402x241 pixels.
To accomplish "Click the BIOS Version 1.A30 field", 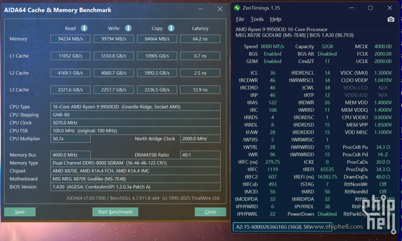I will click(135, 187).
